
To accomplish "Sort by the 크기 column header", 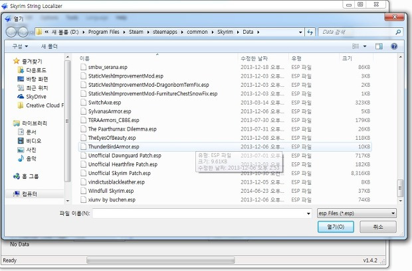I will [356, 58].
